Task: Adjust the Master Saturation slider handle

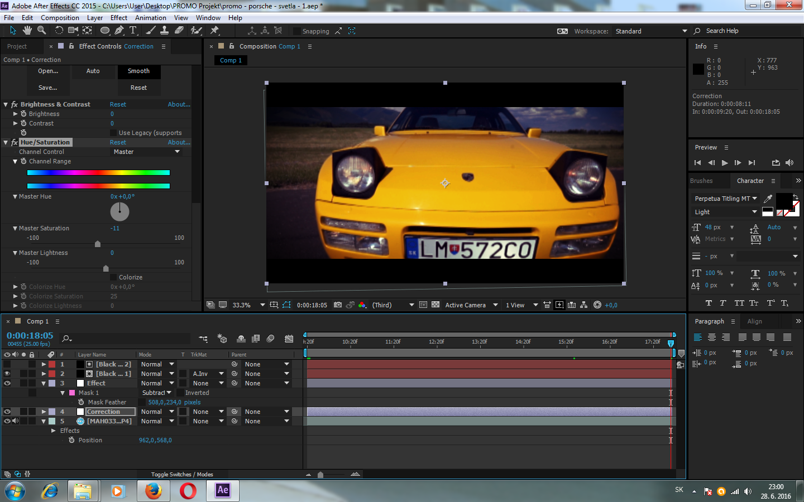Action: tap(98, 244)
